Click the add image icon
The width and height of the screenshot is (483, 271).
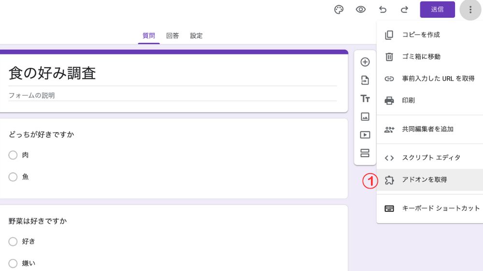coord(365,117)
